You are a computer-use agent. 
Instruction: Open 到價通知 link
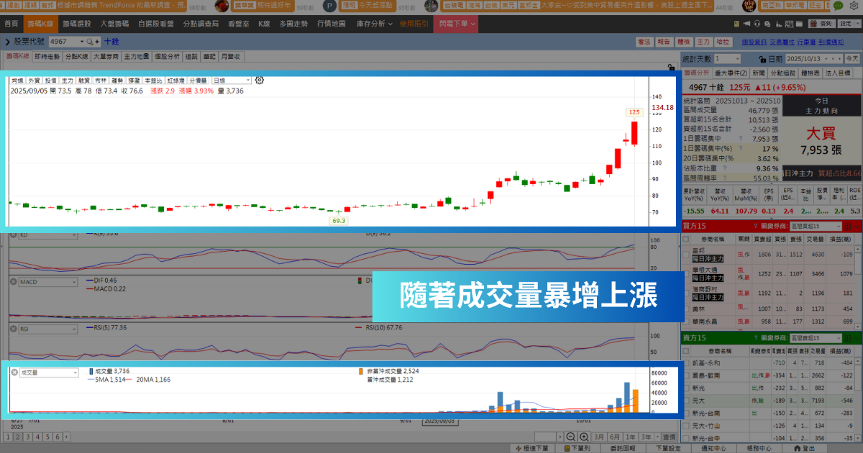tap(831, 42)
